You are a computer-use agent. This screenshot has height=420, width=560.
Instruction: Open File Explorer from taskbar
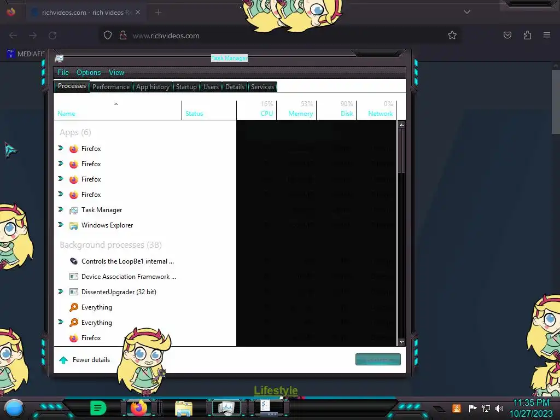[x=184, y=408]
